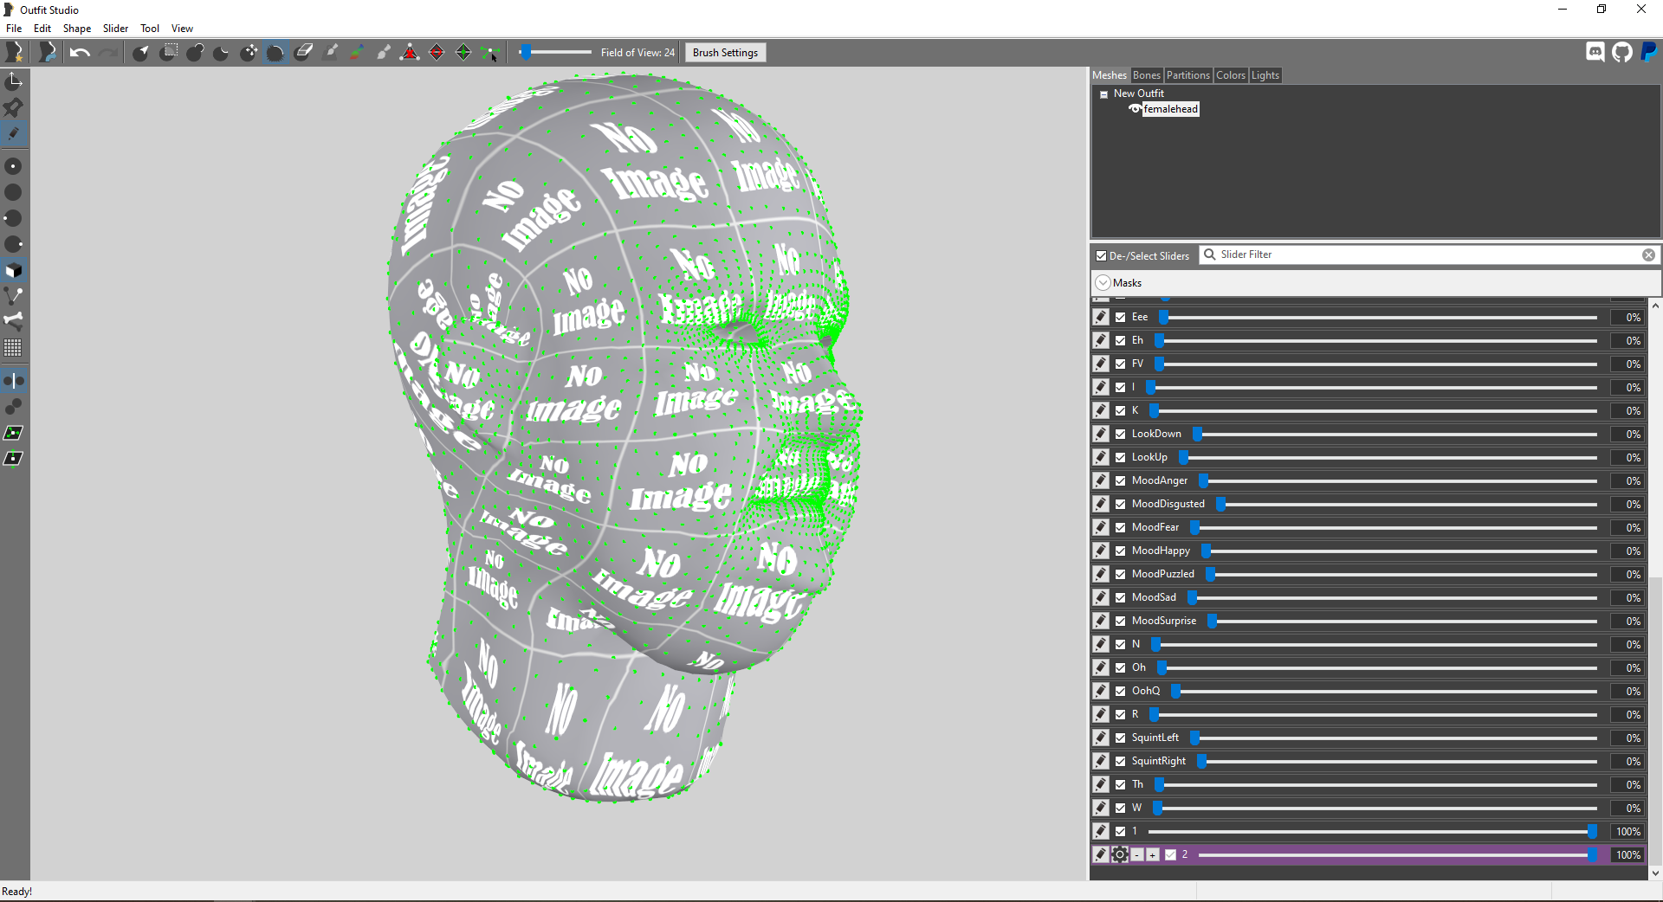Uncheck the OohQ slider checkbox
Image resolution: width=1663 pixels, height=902 pixels.
1121,692
